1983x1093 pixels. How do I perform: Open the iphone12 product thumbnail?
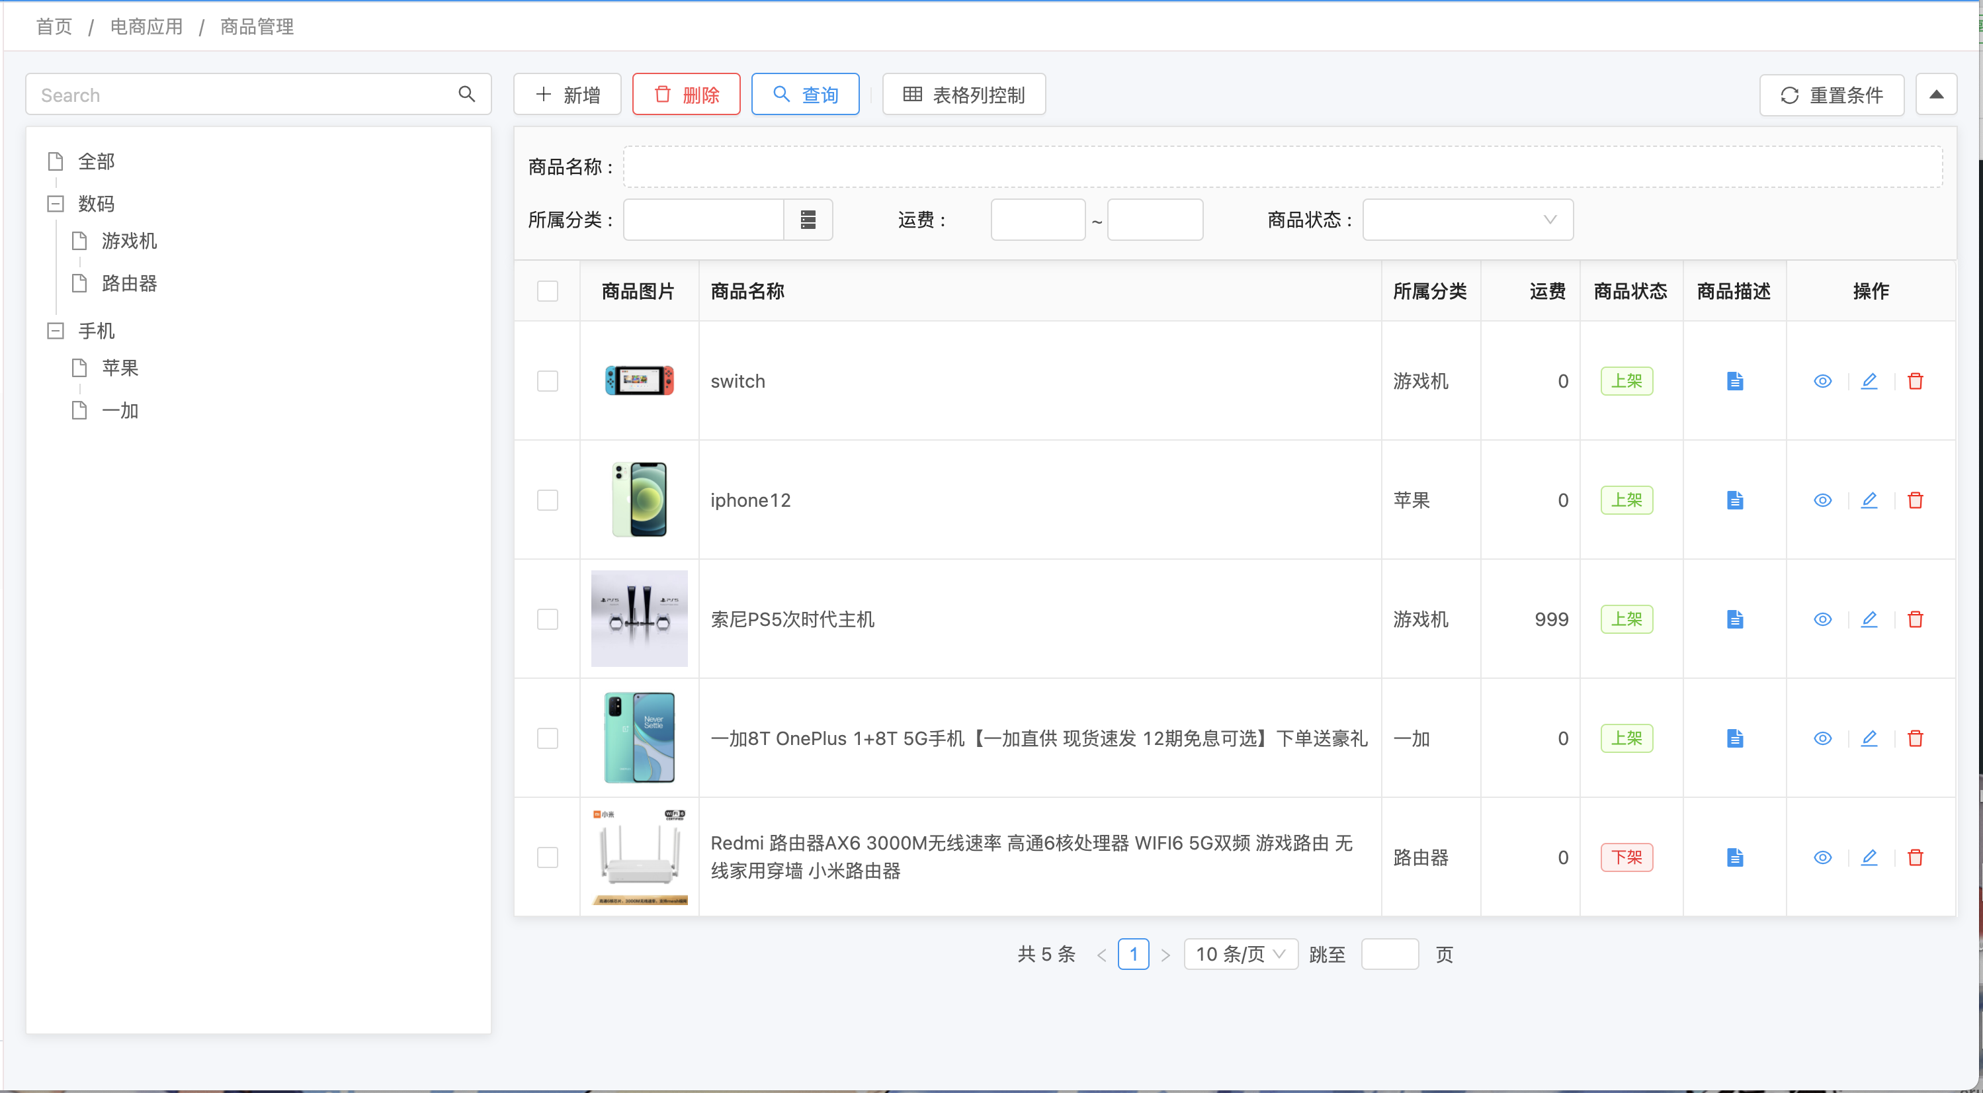(639, 500)
